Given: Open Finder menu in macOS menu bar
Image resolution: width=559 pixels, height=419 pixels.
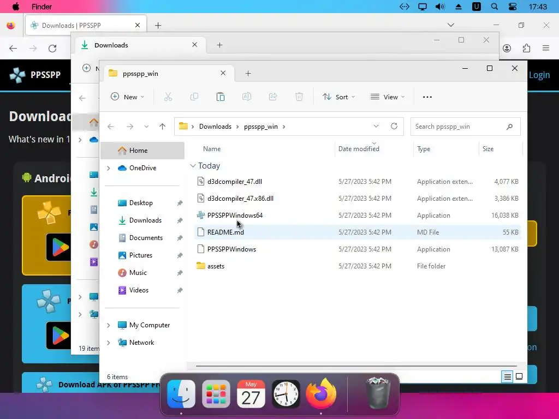Looking at the screenshot, I should (x=41, y=7).
